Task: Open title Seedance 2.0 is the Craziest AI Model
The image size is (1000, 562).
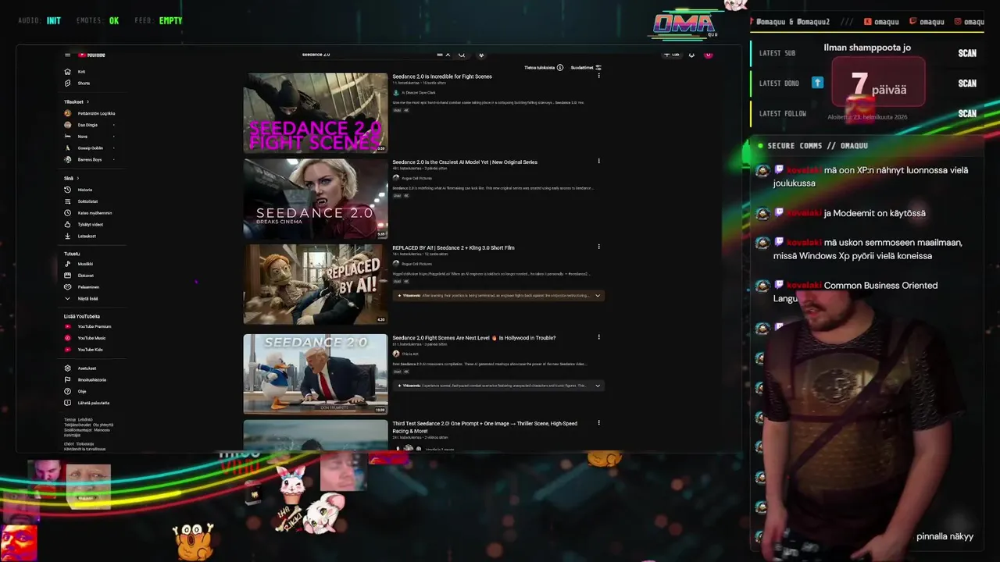Action: [x=465, y=162]
